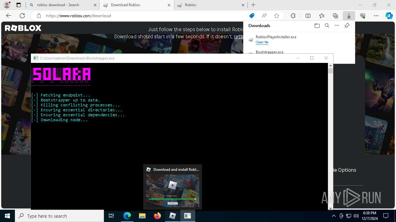Screen dimensions: 396x222
Task: Open the Collections icon
Action: click(335, 16)
